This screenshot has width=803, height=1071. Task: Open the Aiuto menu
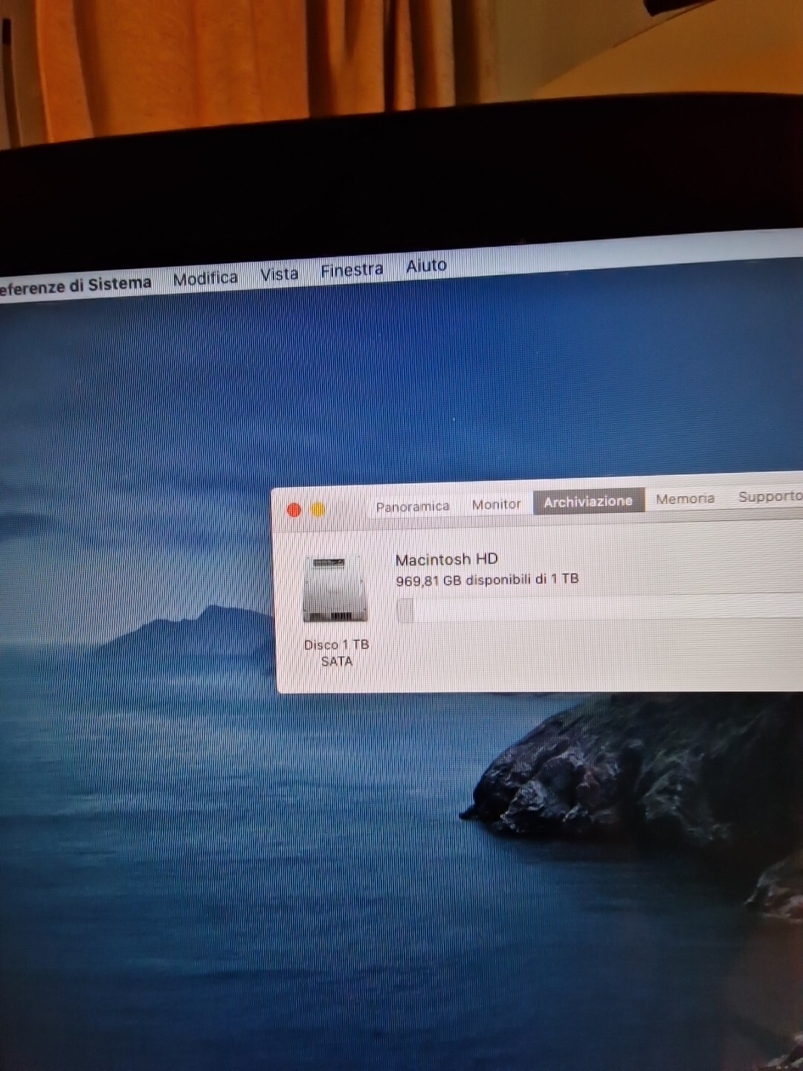pos(426,266)
